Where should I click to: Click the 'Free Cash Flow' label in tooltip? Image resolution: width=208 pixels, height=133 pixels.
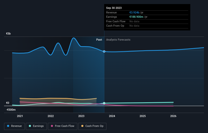coord(116,21)
